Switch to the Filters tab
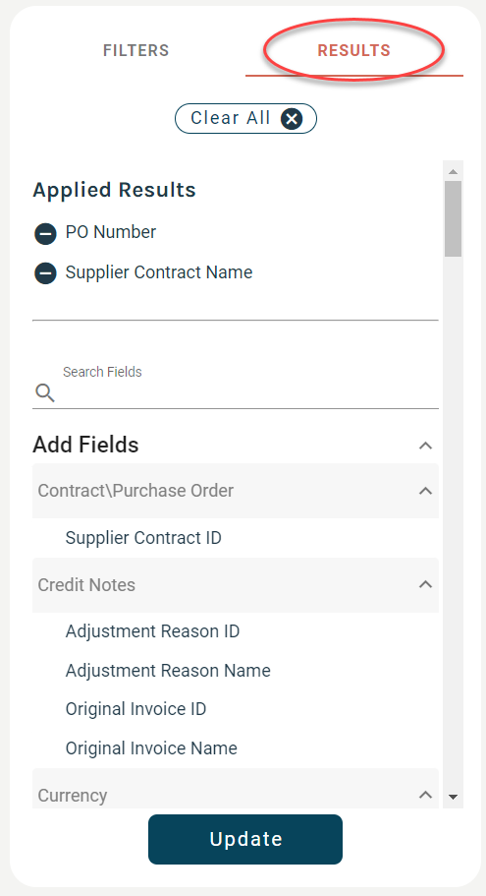 click(x=135, y=50)
